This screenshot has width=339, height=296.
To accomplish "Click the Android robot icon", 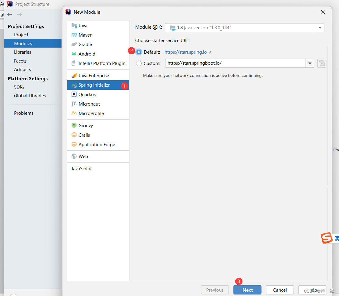I will pos(74,54).
